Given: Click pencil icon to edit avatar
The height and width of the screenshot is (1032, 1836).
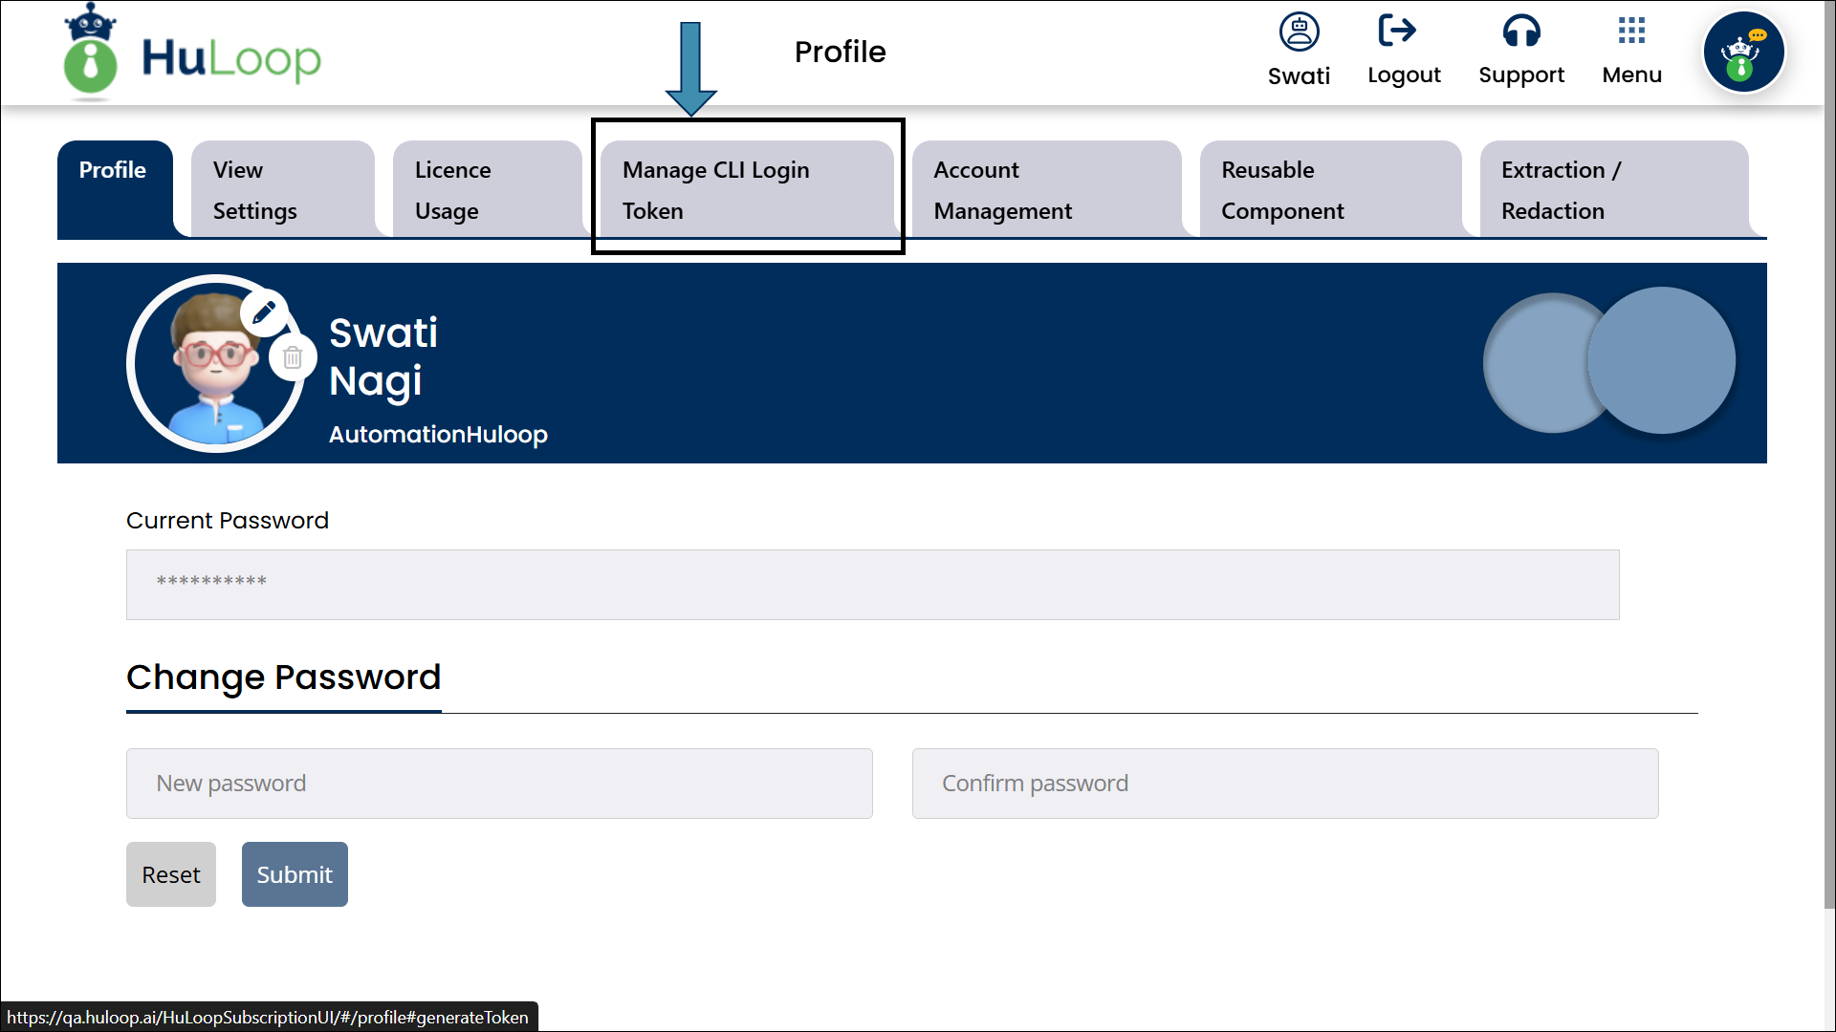Looking at the screenshot, I should click(265, 312).
